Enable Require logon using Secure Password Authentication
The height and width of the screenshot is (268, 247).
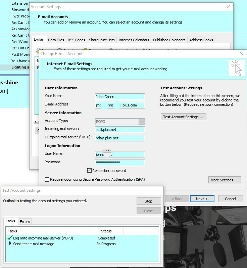coord(47,180)
